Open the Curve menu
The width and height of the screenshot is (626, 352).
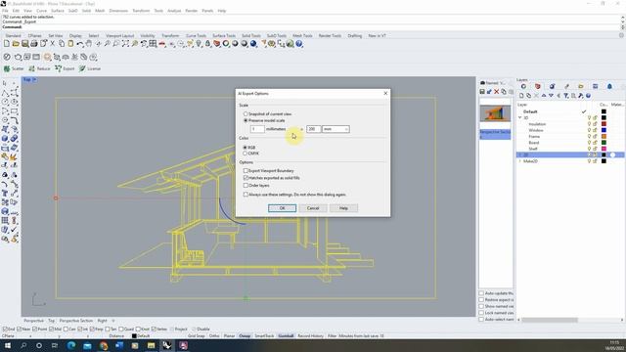[41, 11]
